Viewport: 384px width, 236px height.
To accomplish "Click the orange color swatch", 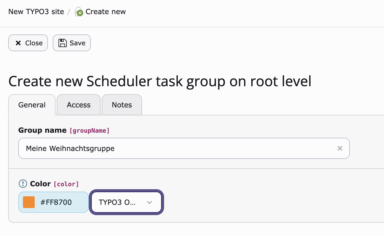I will pos(29,202).
